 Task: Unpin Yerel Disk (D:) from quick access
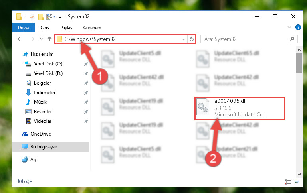tap(86, 73)
